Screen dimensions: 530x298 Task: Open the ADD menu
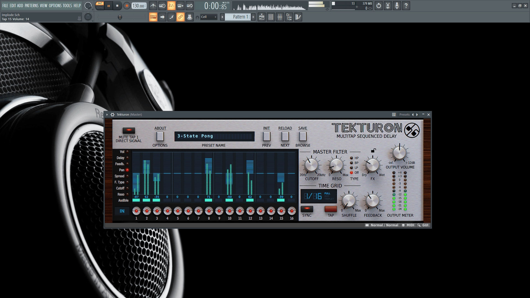click(20, 6)
